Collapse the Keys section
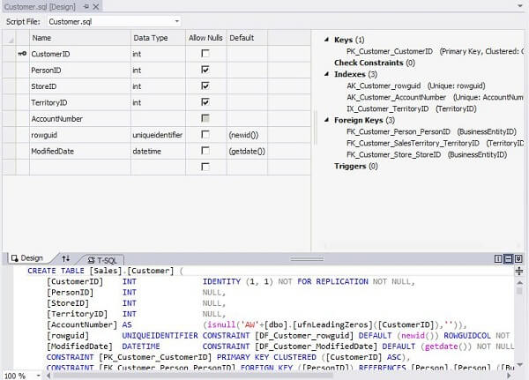This screenshot has height=380, width=529. point(326,40)
